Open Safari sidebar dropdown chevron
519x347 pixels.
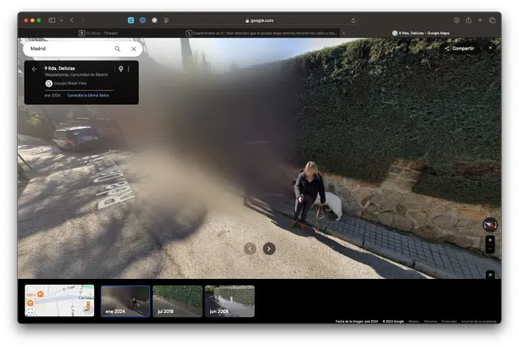tap(61, 20)
